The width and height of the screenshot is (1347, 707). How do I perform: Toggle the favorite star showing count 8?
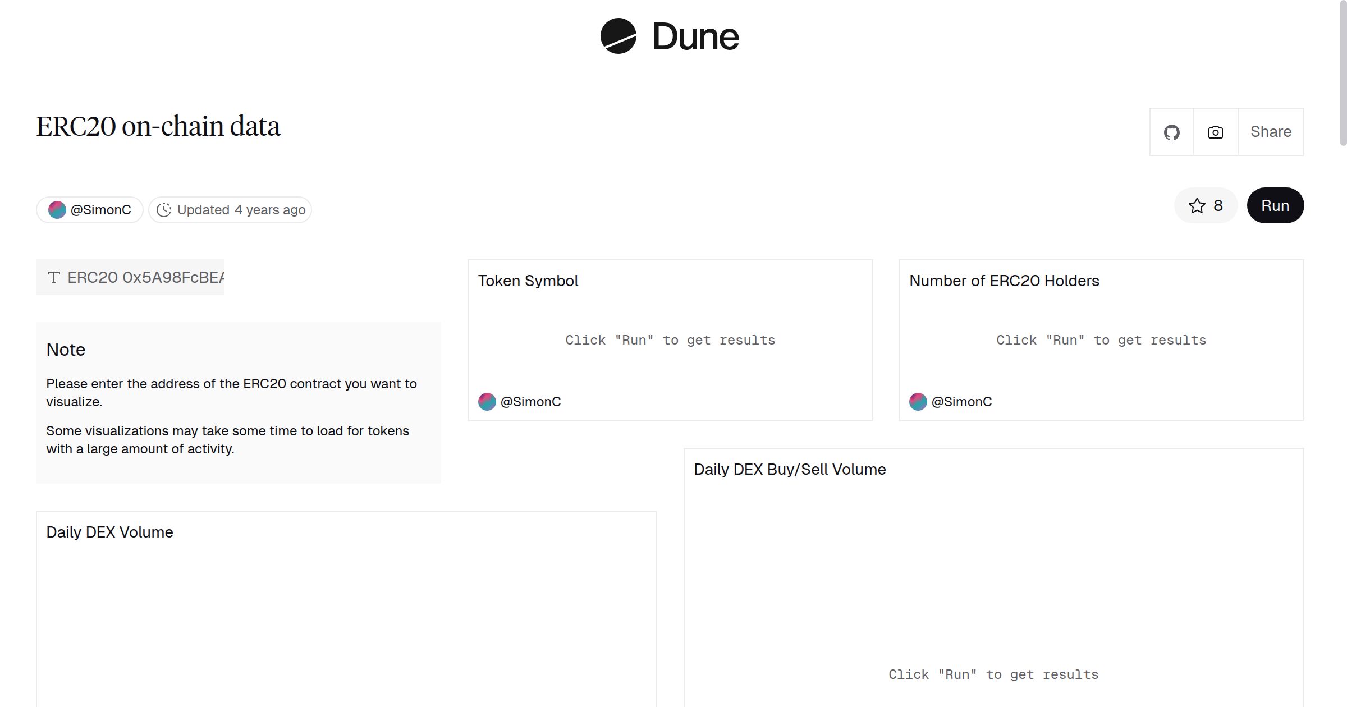click(x=1206, y=206)
